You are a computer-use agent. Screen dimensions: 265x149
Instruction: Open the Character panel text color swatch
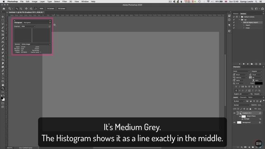[258, 83]
